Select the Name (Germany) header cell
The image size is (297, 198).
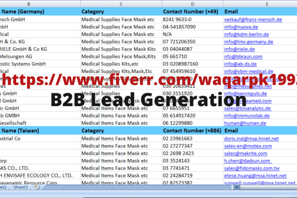point(40,12)
